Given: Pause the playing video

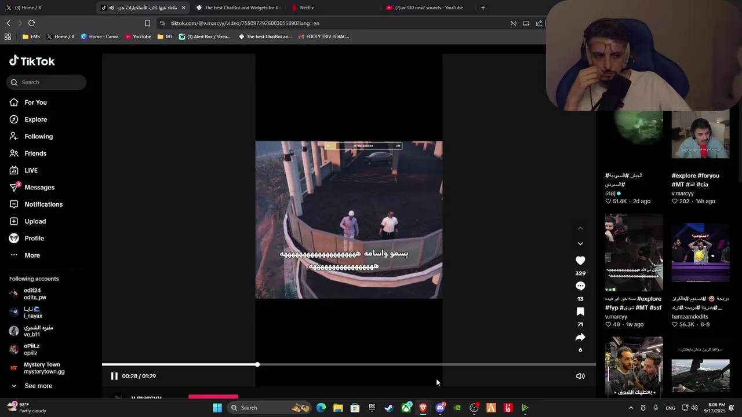Looking at the screenshot, I should coord(114,376).
